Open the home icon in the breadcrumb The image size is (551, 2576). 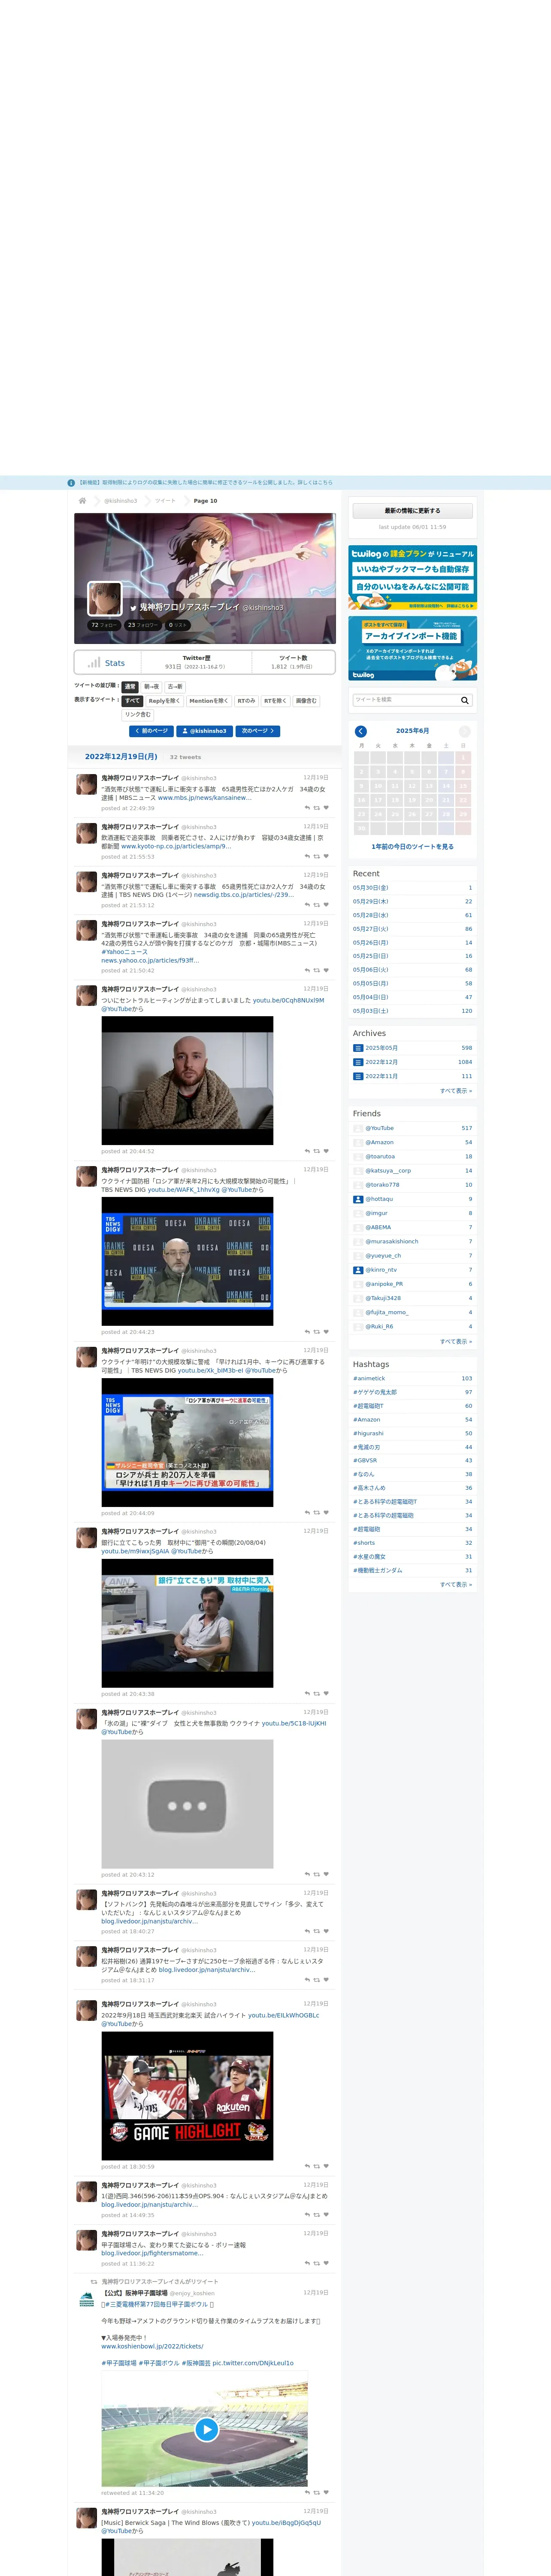click(x=82, y=500)
